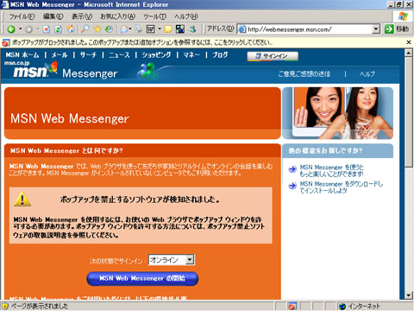Refresh the page with the toolbar icon

59,29
